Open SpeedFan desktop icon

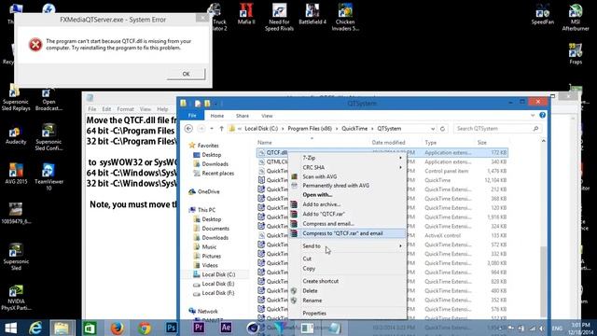543,14
